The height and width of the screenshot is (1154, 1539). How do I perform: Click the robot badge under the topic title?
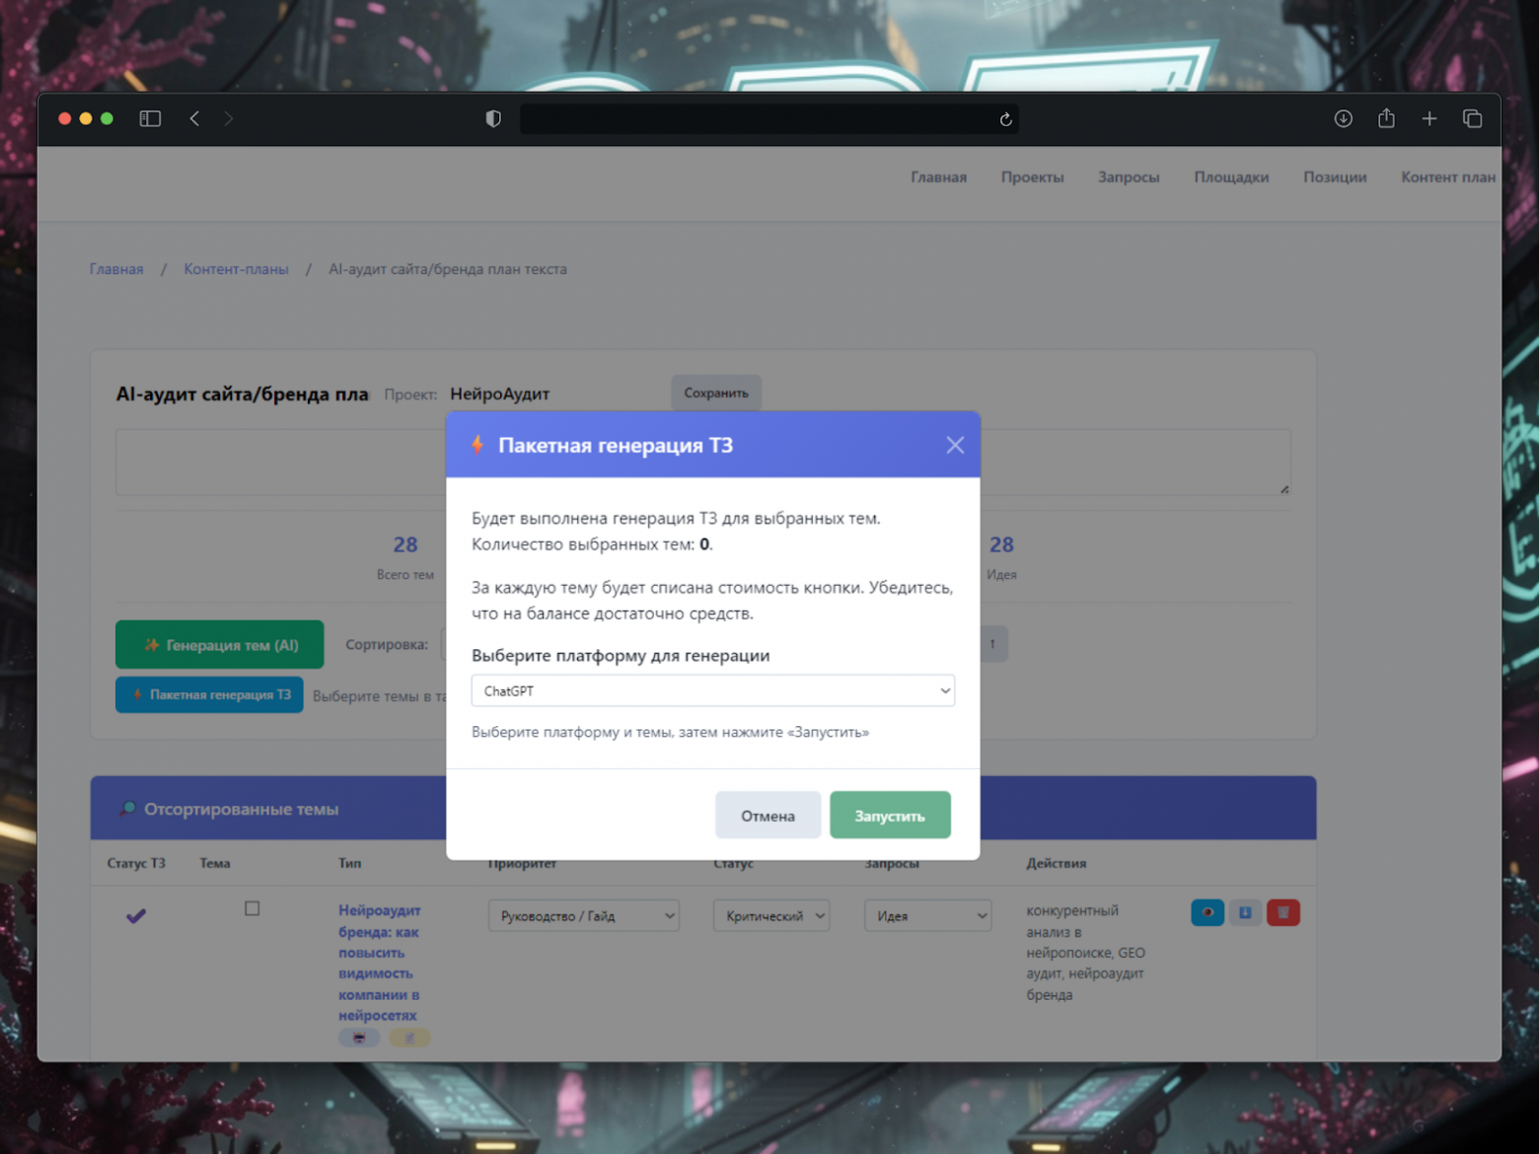click(359, 1038)
